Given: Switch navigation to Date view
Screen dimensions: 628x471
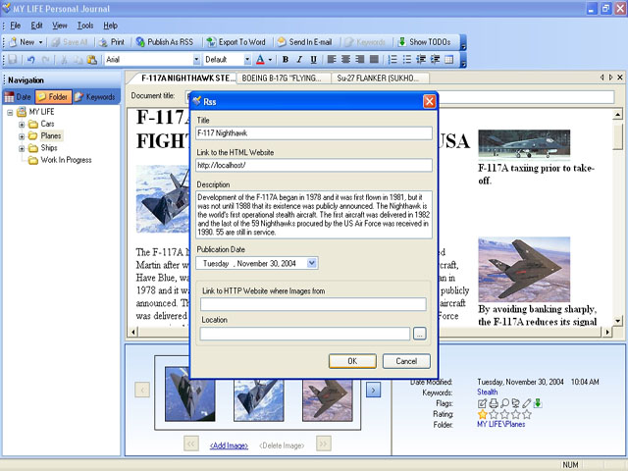Looking at the screenshot, I should click(18, 97).
